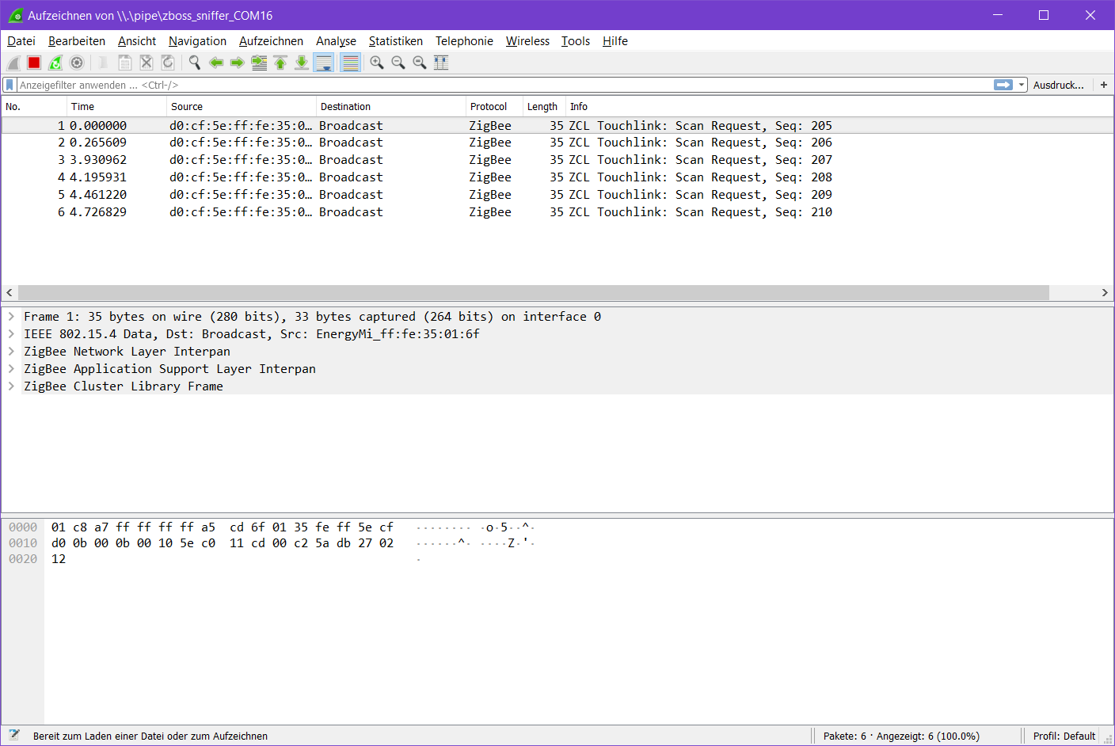1115x746 pixels.
Task: Open the Datei menu
Action: pos(21,41)
